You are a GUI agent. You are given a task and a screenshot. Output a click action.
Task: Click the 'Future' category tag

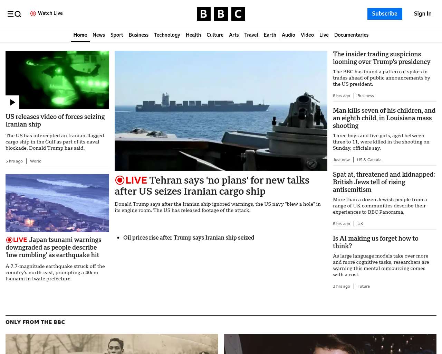363,286
